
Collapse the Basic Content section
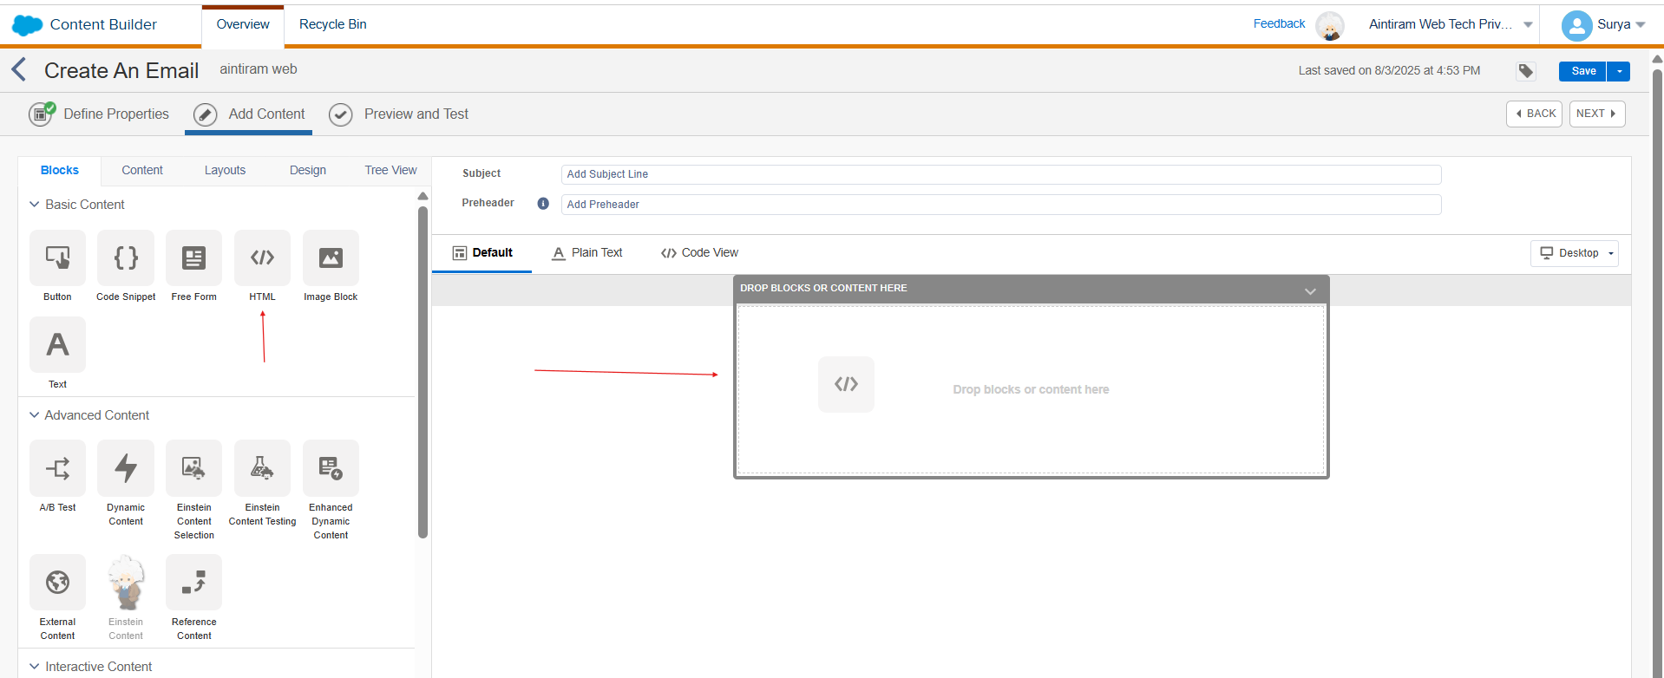click(35, 205)
